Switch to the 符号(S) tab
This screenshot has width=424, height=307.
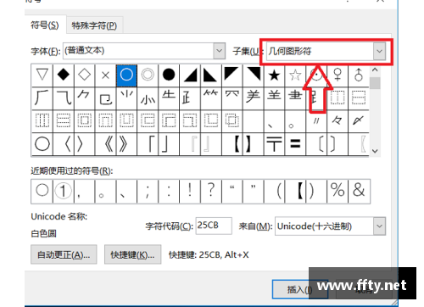[45, 25]
